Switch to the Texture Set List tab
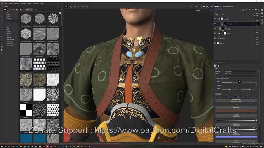The image size is (264, 148). click(x=228, y=7)
